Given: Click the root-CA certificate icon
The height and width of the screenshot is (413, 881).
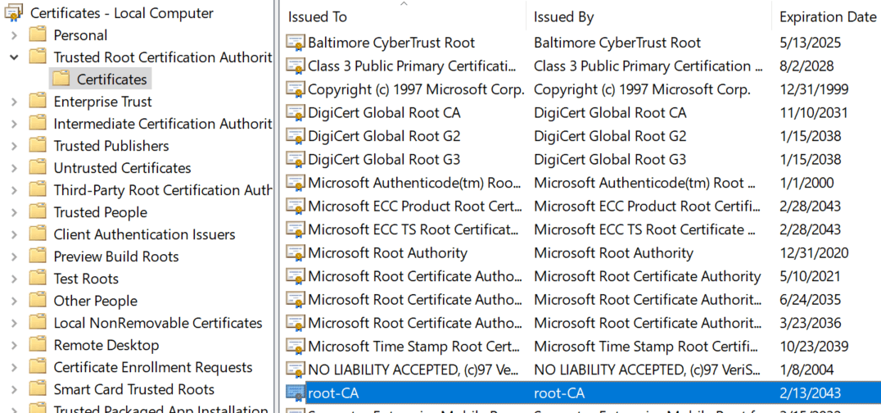Looking at the screenshot, I should pos(296,393).
